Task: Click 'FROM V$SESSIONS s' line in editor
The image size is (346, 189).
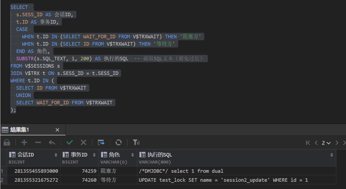Action: click(x=35, y=66)
